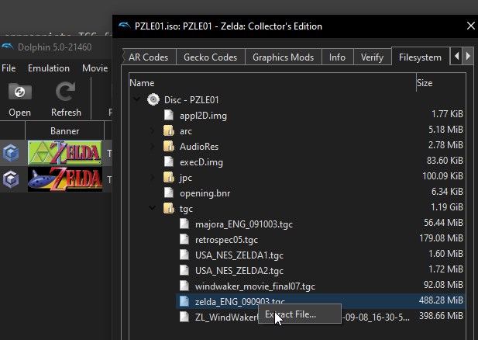
Task: Click ZL_WindWaker file icon
Action: (184, 317)
